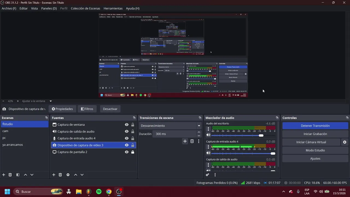The width and height of the screenshot is (350, 197).
Task: Decrease the Duración value with down arrow
Action: (x=199, y=135)
